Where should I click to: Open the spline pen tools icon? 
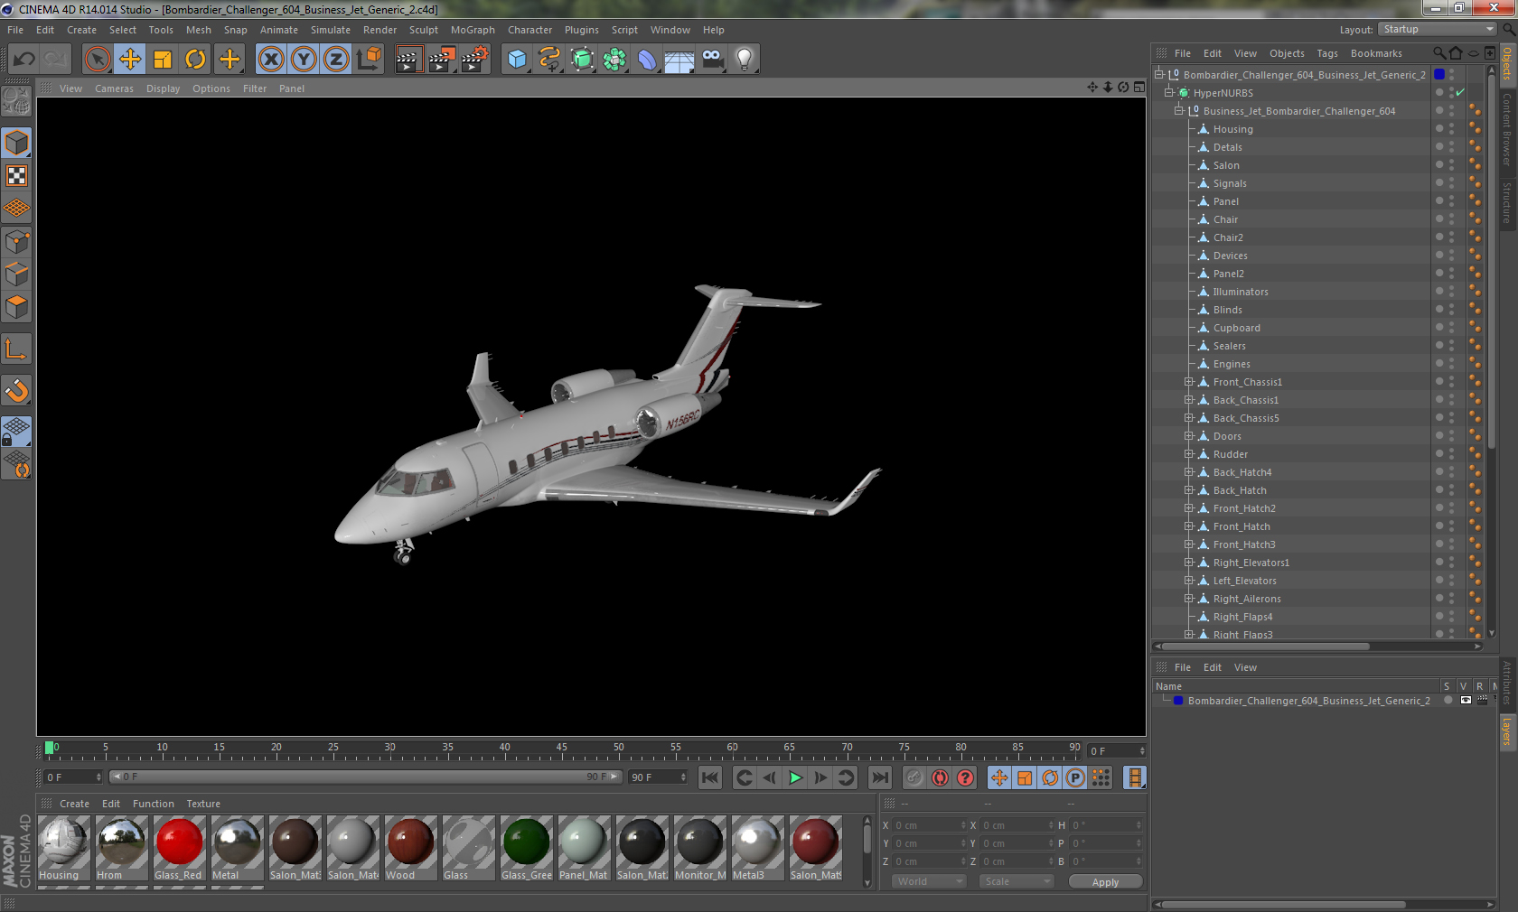click(549, 60)
